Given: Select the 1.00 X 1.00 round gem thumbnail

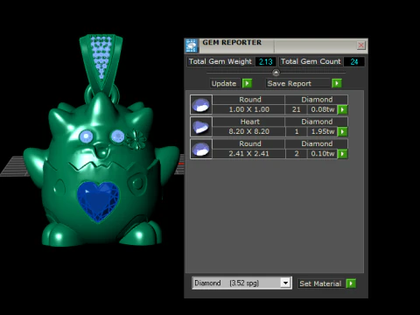Looking at the screenshot, I should click(201, 104).
